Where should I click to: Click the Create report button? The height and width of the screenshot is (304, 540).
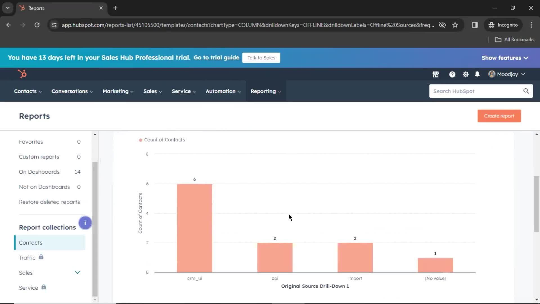pos(499,116)
